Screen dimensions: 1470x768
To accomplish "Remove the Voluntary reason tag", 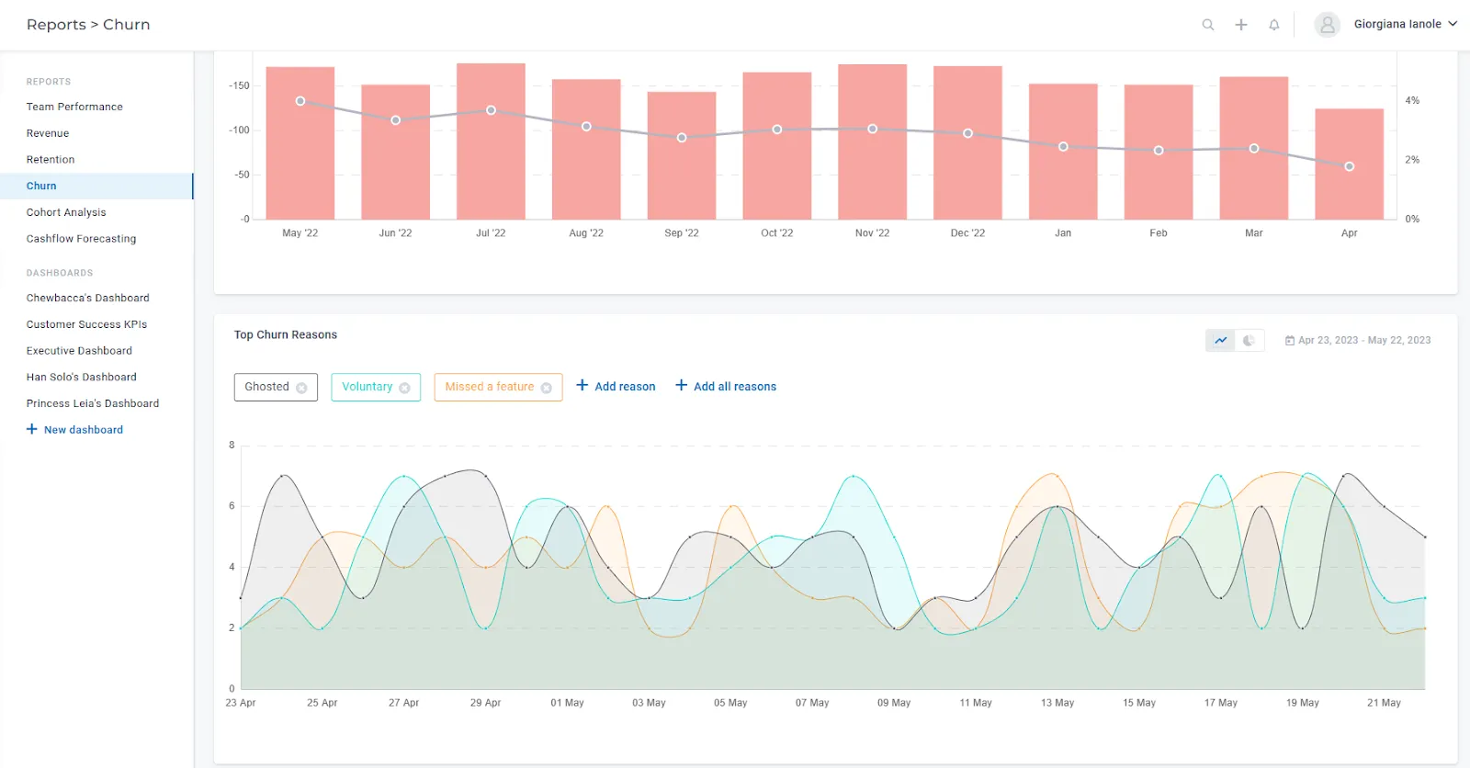I will coord(404,388).
